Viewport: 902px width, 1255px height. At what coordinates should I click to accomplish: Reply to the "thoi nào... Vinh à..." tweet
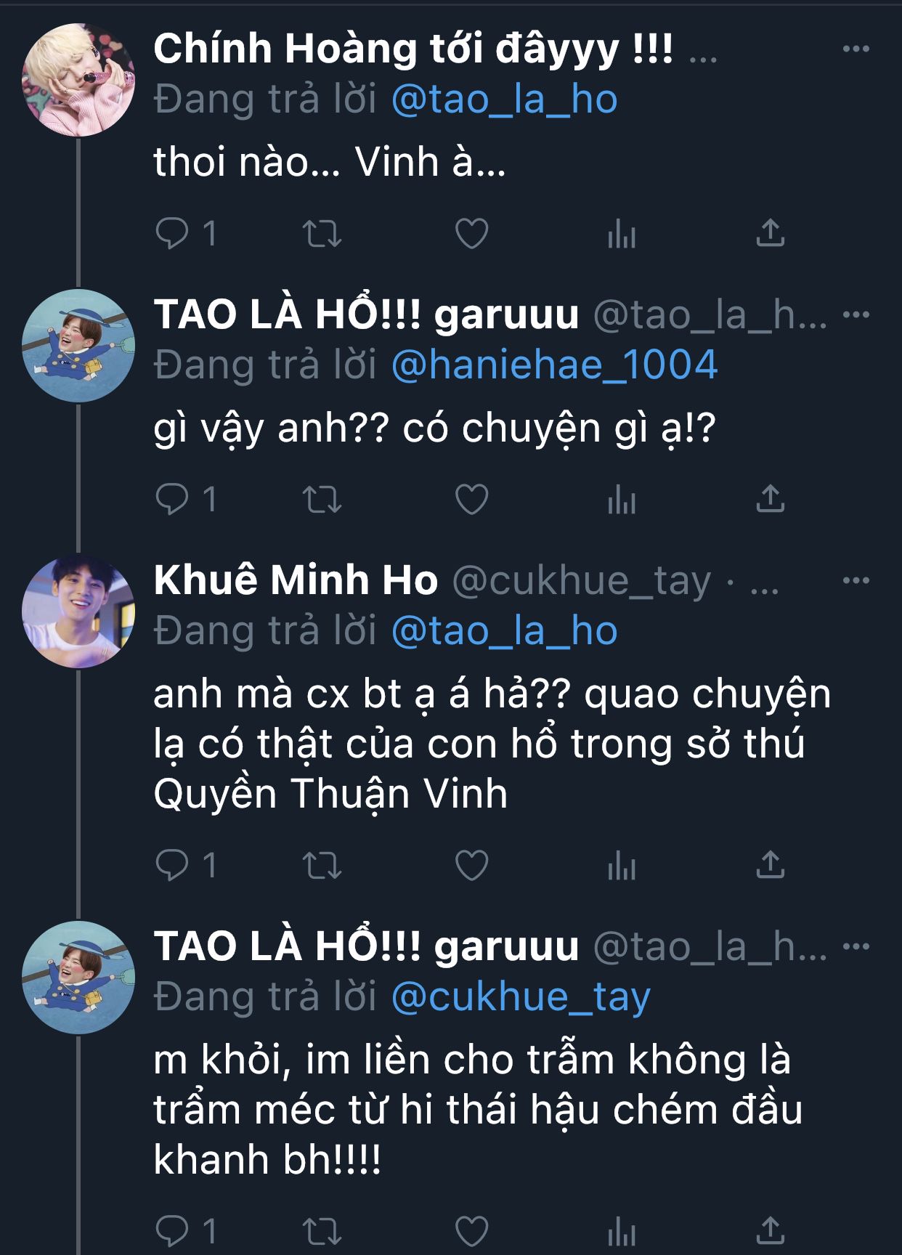point(172,233)
